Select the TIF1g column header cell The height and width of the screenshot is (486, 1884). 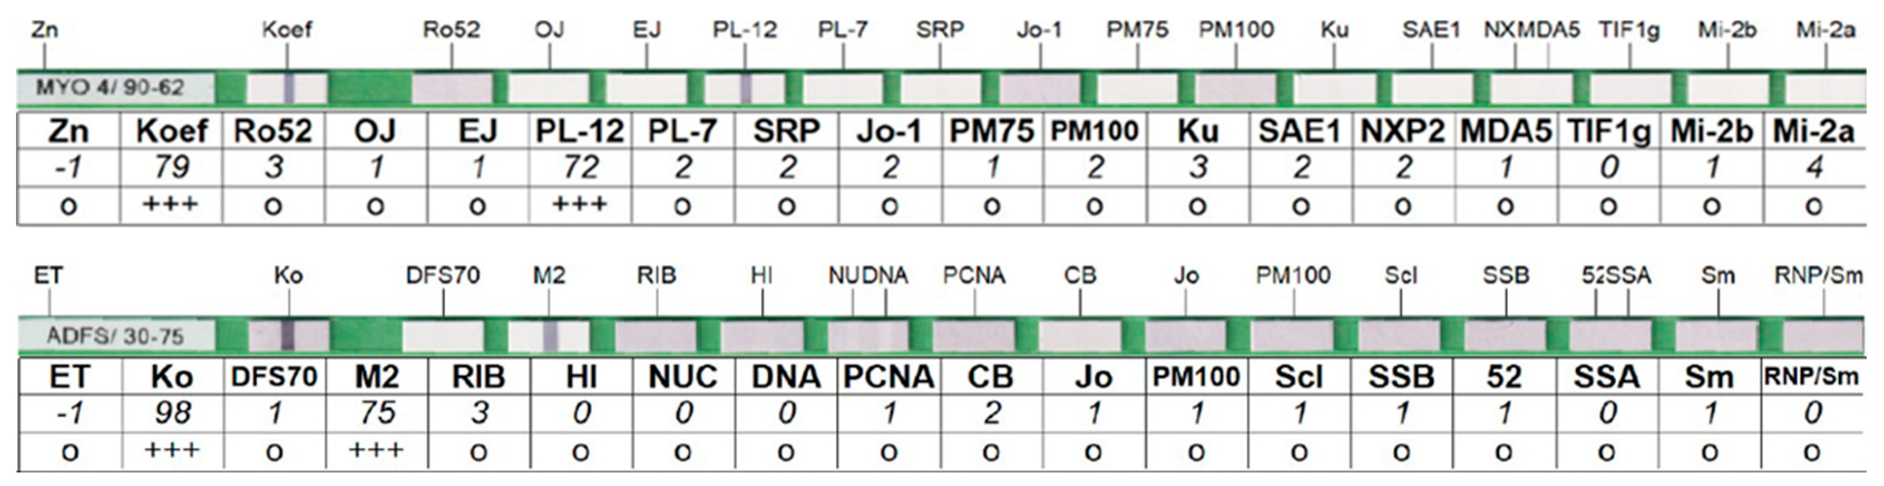pos(1608,131)
